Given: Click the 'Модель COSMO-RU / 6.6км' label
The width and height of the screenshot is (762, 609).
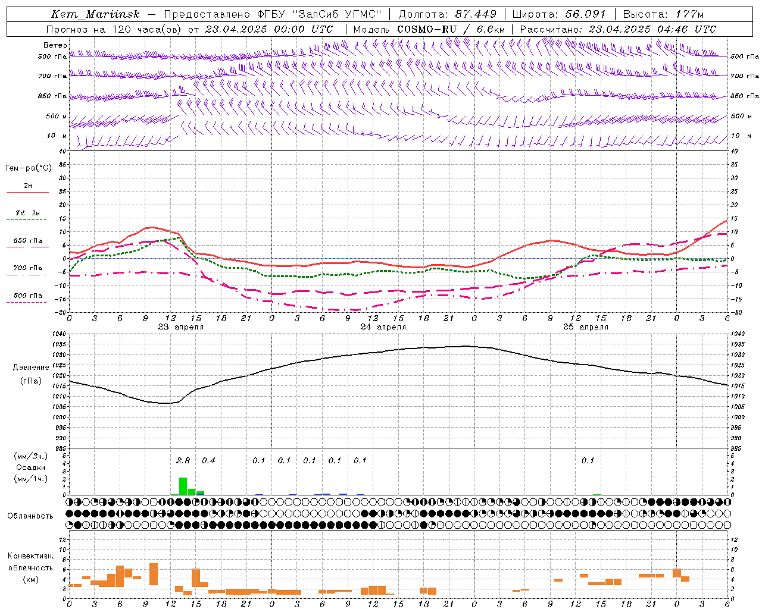Looking at the screenshot, I should pyautogui.click(x=429, y=29).
